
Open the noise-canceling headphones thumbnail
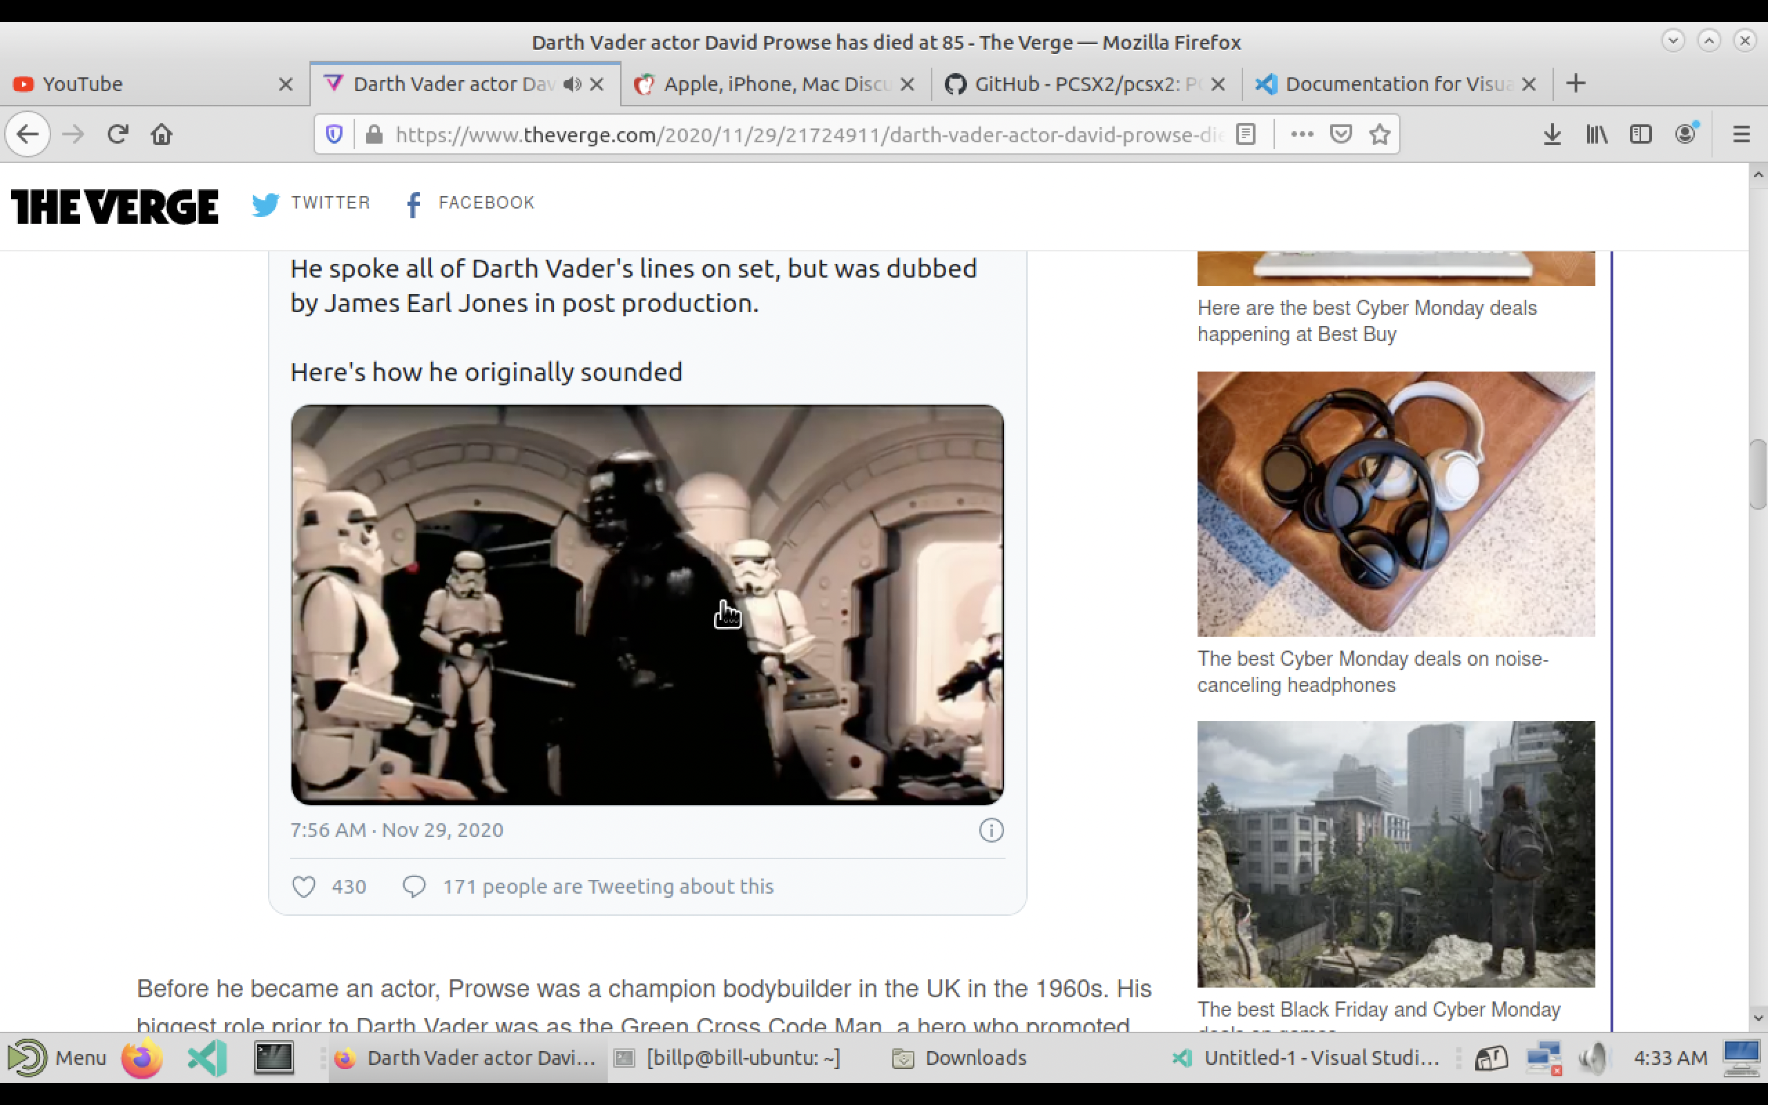coord(1396,503)
